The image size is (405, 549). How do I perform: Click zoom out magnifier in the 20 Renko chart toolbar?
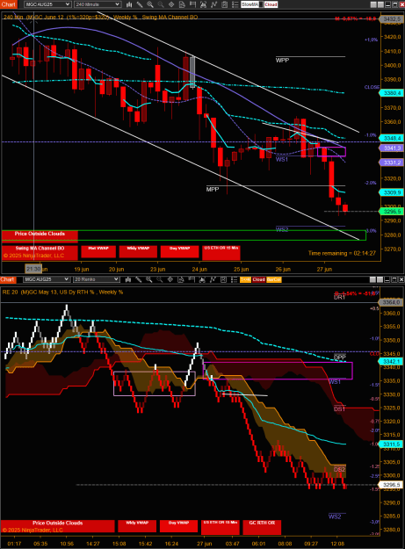click(160, 279)
